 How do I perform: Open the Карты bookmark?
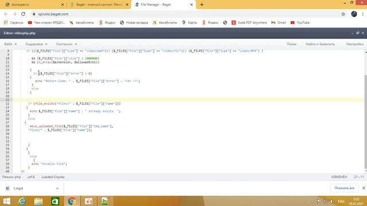coord(190,23)
